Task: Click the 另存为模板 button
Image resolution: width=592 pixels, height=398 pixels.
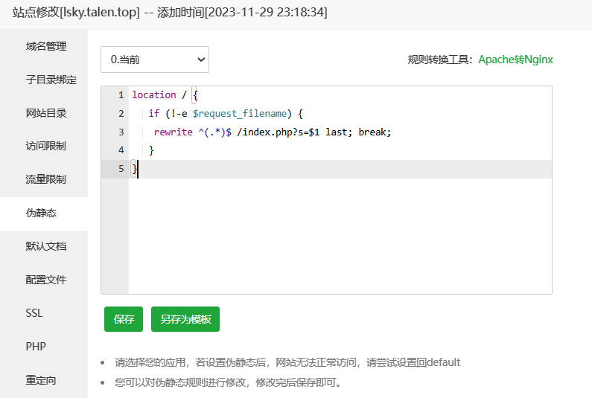Action: pos(185,319)
